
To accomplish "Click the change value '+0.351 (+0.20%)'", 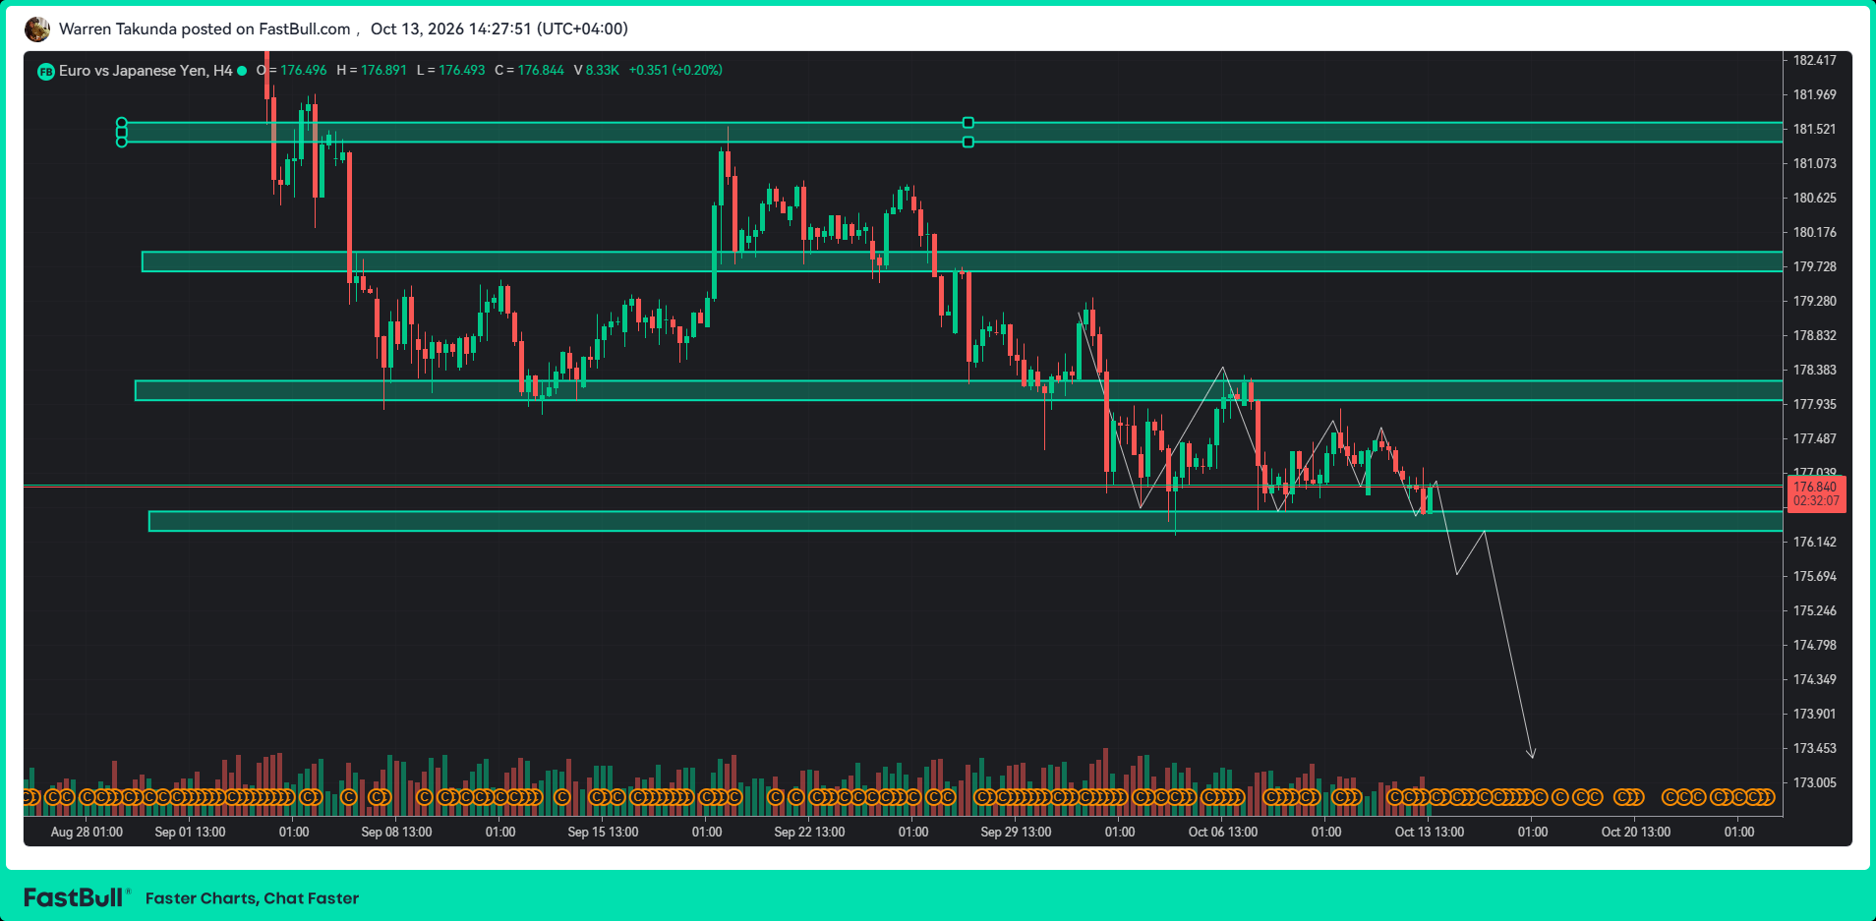I will tap(675, 71).
